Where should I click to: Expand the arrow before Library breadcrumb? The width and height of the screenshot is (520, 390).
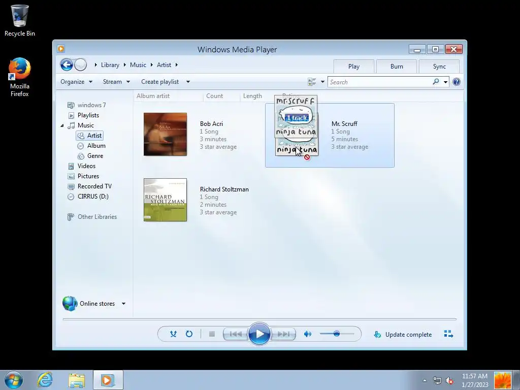(95, 65)
